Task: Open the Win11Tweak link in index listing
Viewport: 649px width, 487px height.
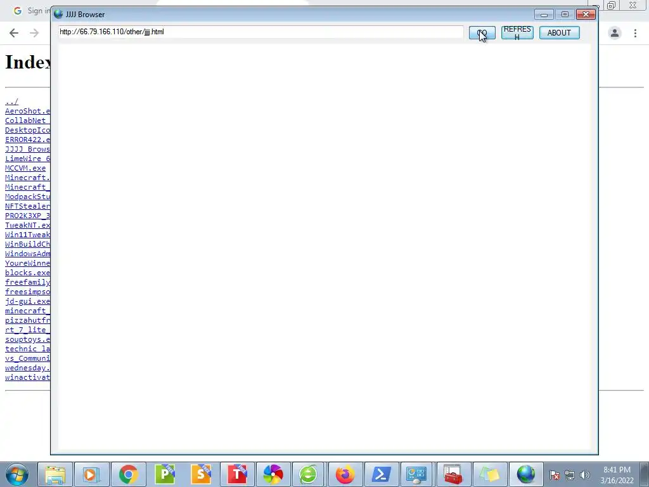Action: point(27,235)
